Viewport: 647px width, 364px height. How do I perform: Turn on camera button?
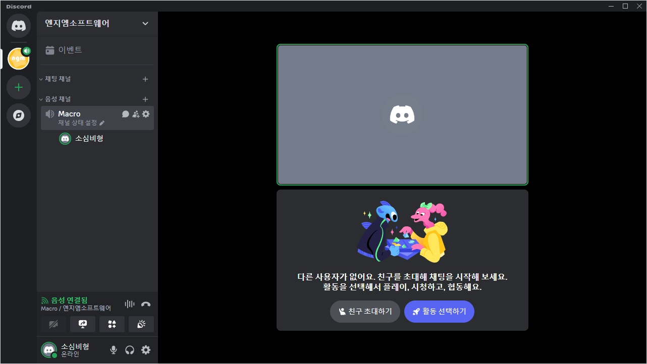pyautogui.click(x=53, y=324)
